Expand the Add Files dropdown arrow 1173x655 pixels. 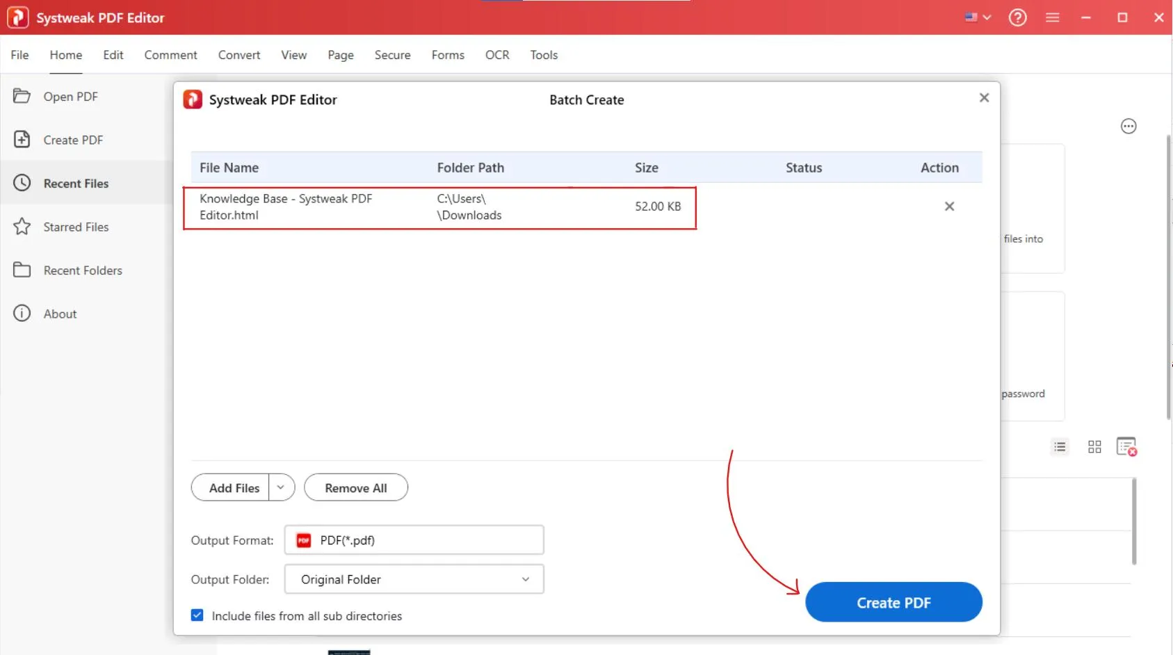(281, 487)
